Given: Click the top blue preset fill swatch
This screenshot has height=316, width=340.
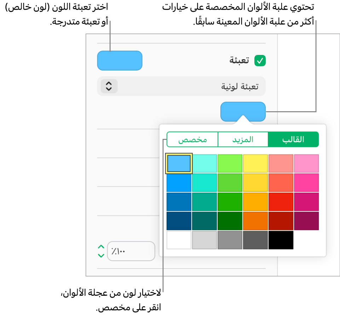Looking at the screenshot, I should 120,61.
